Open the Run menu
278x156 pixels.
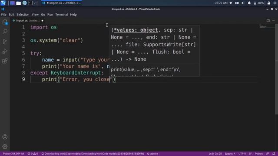pos(50,14)
